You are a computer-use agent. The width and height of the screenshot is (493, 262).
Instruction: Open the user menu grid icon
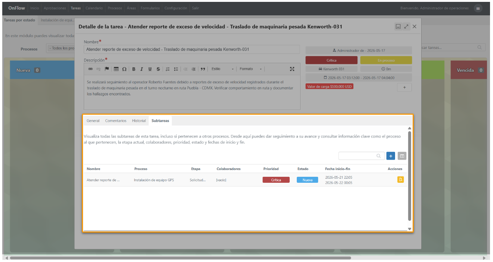[478, 8]
